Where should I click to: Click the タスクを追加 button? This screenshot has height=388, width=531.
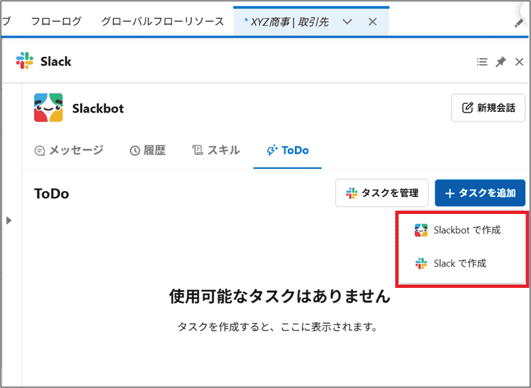(481, 193)
